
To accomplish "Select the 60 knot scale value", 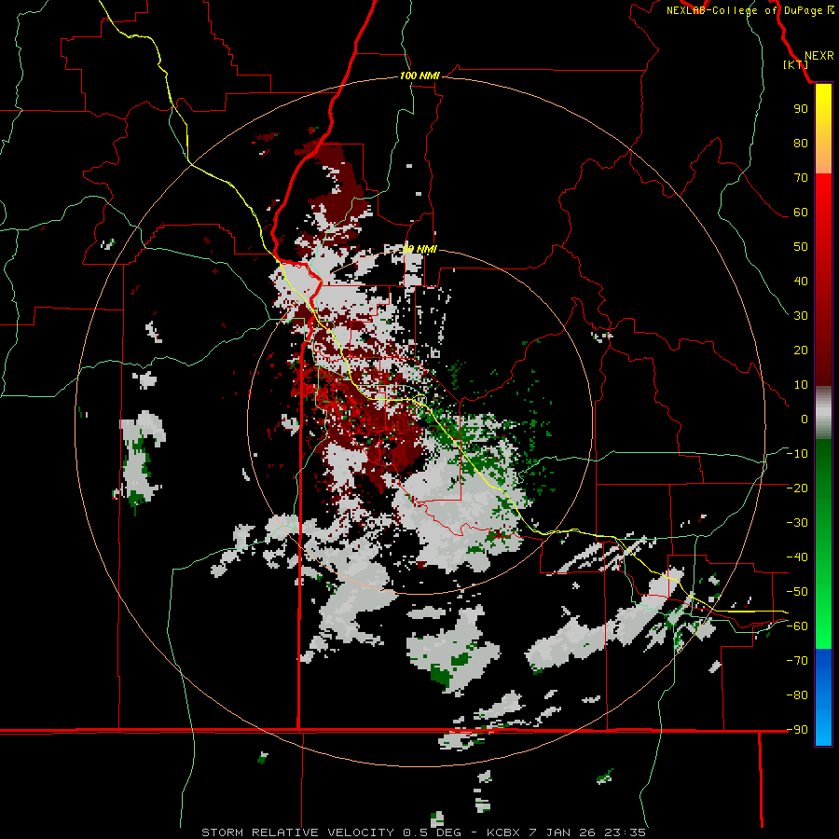I will click(801, 212).
